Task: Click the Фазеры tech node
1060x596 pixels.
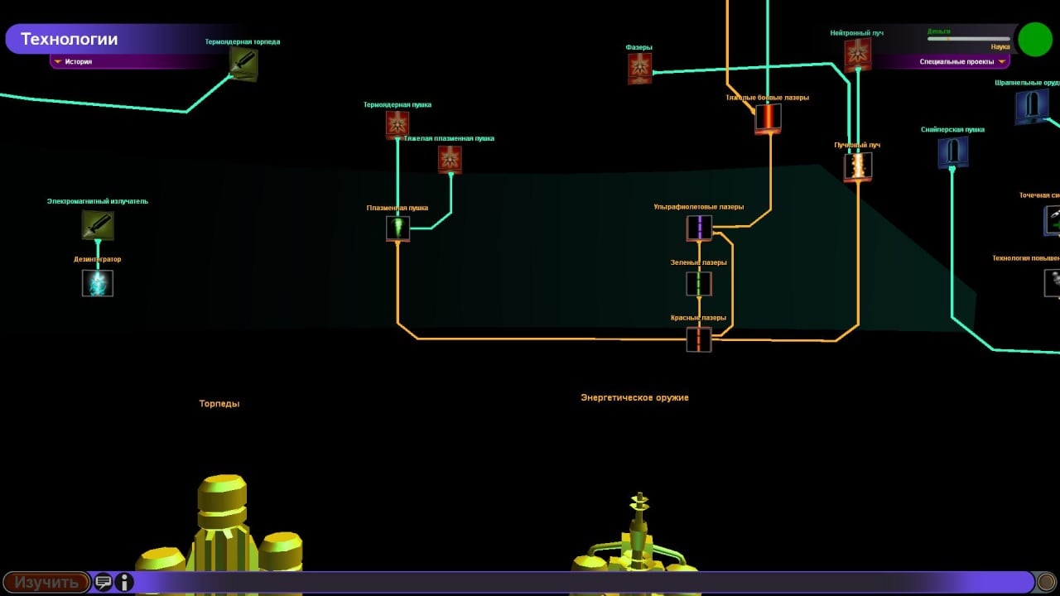Action: tap(639, 69)
